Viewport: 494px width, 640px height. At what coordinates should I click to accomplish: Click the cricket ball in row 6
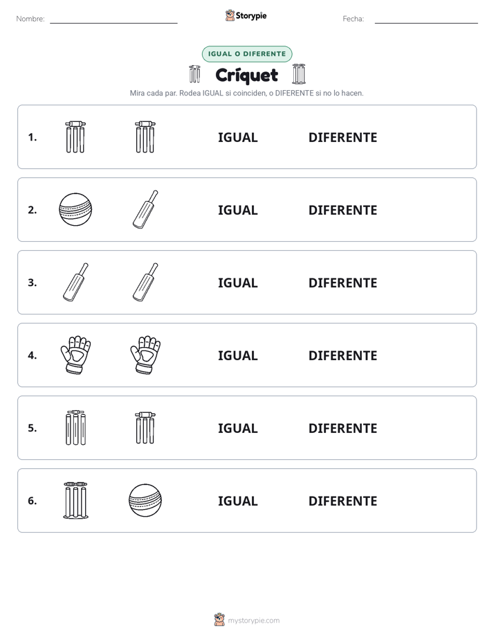click(x=145, y=500)
